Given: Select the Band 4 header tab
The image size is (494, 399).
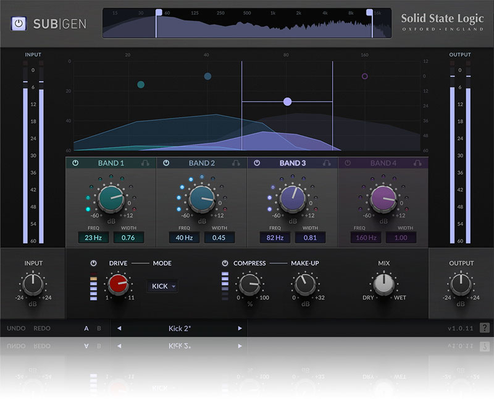Looking at the screenshot, I should [x=383, y=163].
